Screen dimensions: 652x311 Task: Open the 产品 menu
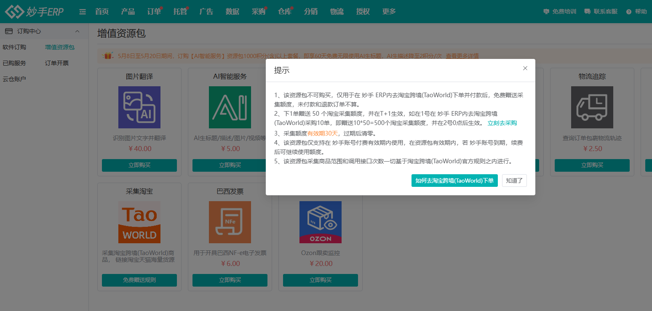tap(128, 12)
